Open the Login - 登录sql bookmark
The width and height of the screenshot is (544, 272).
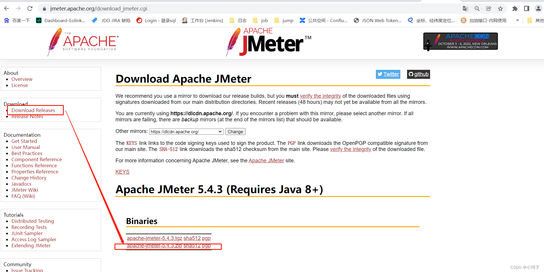click(156, 20)
